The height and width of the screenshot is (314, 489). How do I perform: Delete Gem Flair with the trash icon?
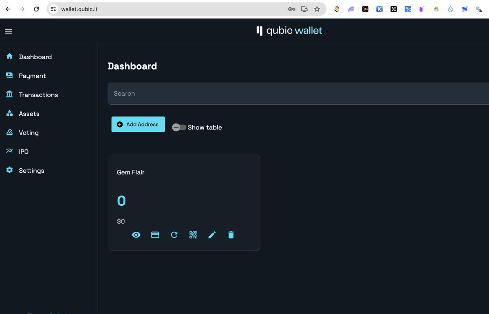click(x=231, y=235)
